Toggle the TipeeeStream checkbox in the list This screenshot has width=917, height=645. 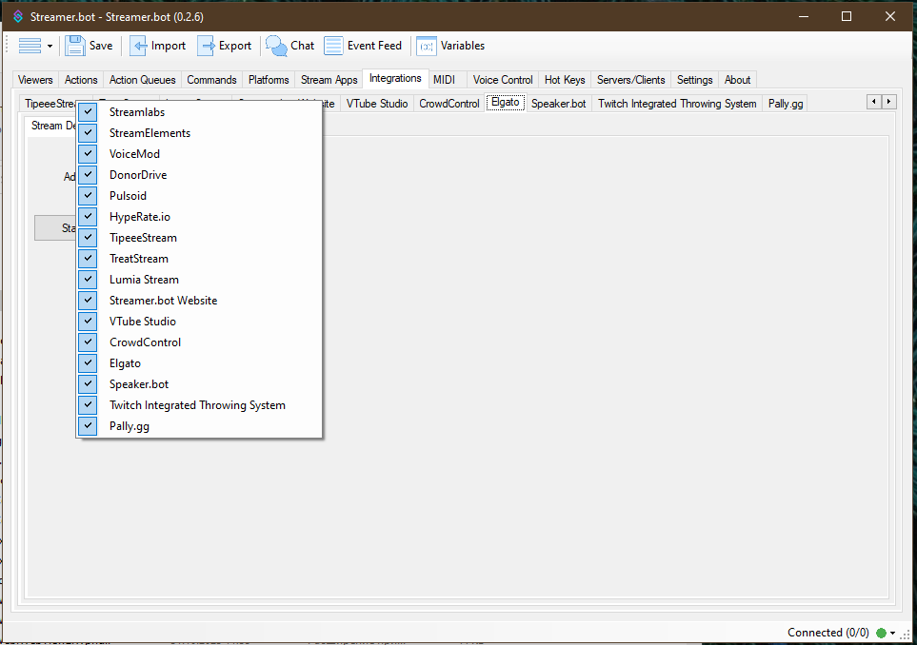tap(88, 238)
